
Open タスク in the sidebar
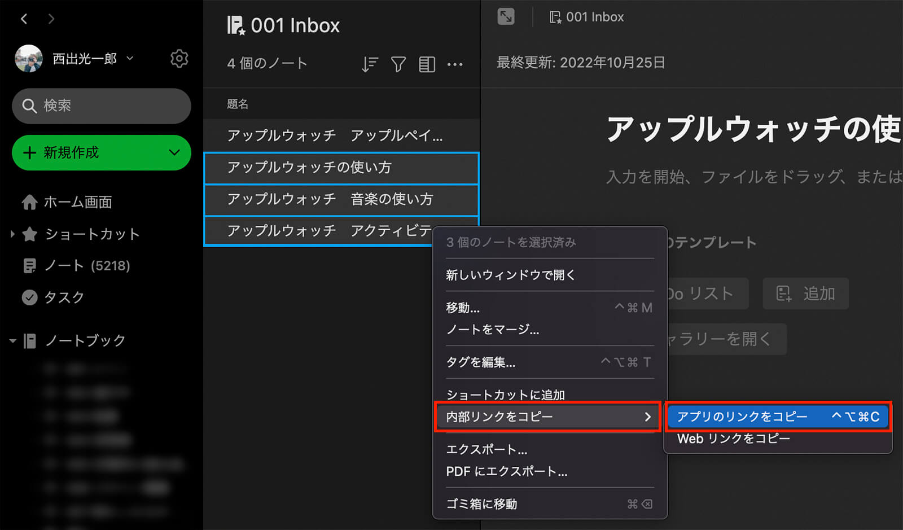(64, 297)
